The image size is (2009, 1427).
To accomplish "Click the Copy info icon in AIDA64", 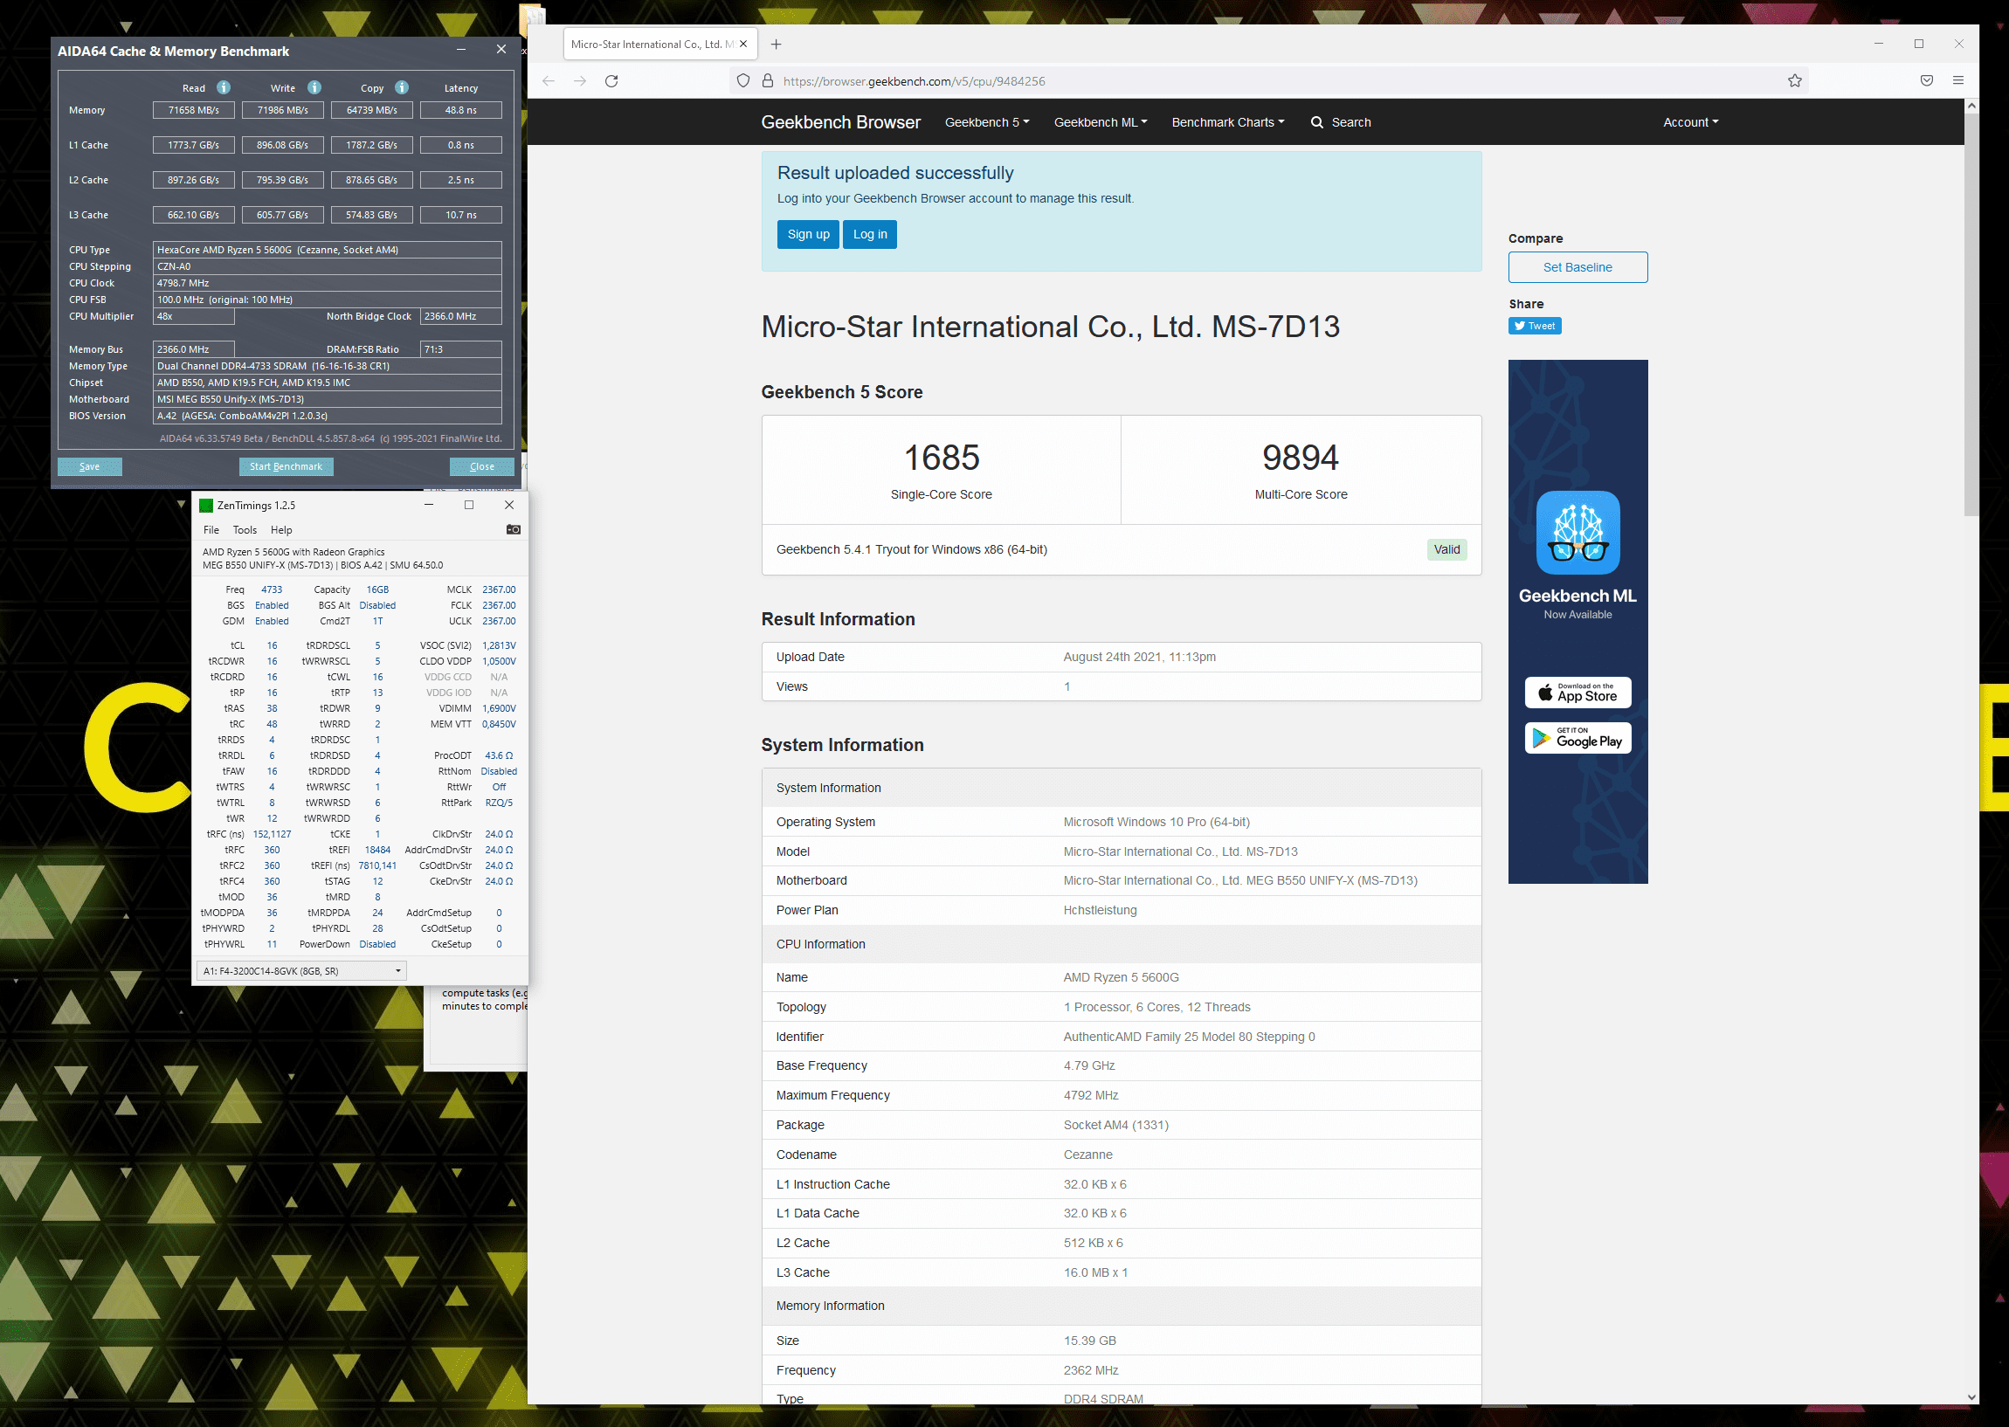I will click(x=402, y=87).
